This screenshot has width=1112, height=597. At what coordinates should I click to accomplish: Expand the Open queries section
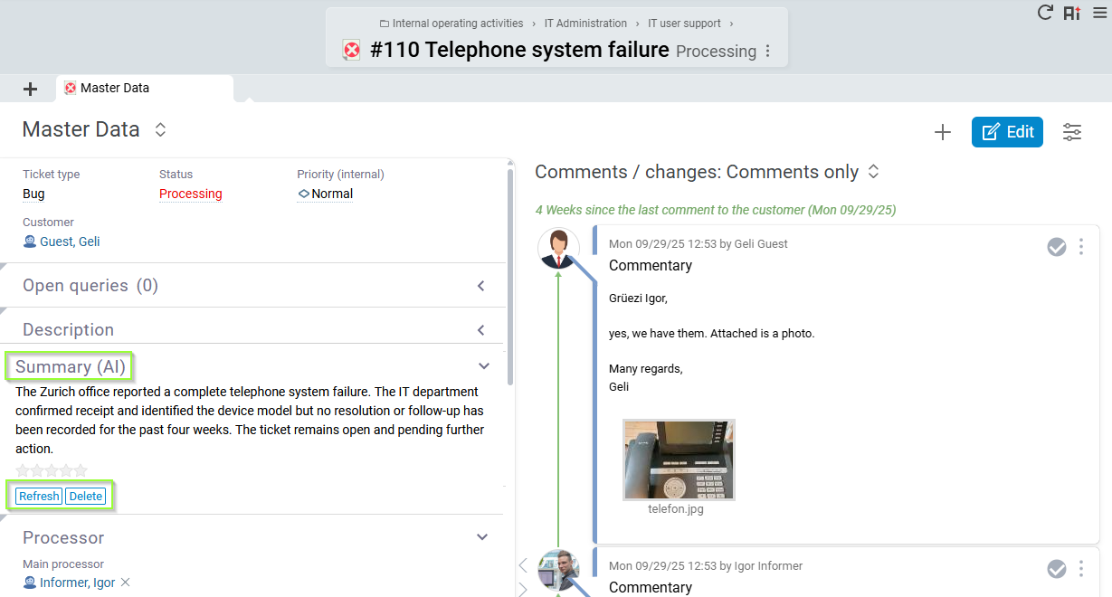[481, 286]
